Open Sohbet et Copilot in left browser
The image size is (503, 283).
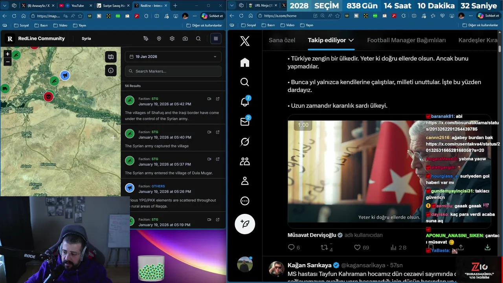point(213,16)
